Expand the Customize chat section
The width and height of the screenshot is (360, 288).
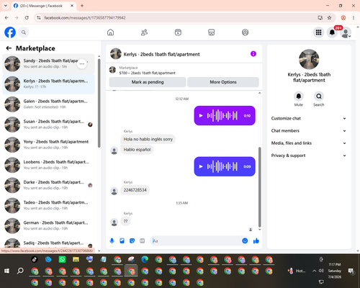[x=309, y=118]
